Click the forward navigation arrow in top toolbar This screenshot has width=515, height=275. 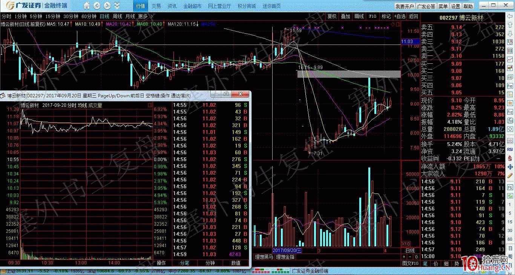[x=107, y=6]
